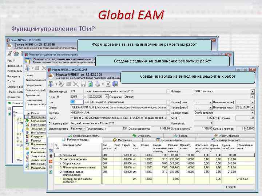Screen dimensions: 262x196
Task: Open date picker next to 22.02.2008 наряд date
Action: [107, 97]
